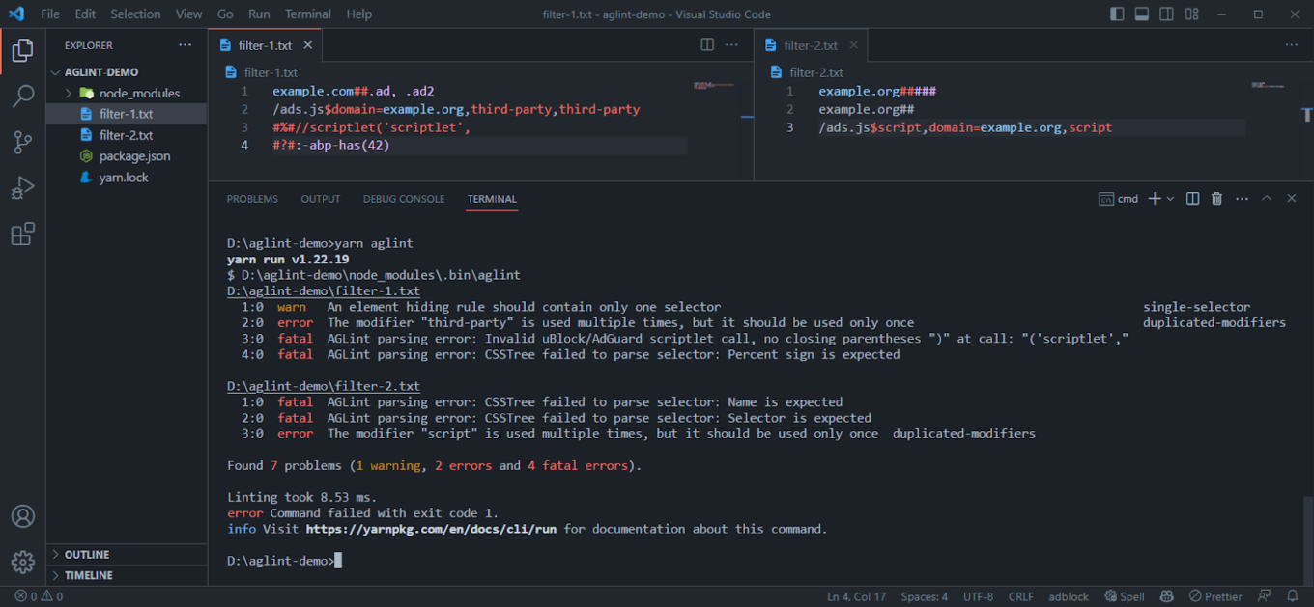Split the terminal pane
This screenshot has height=607, width=1314.
[1192, 199]
